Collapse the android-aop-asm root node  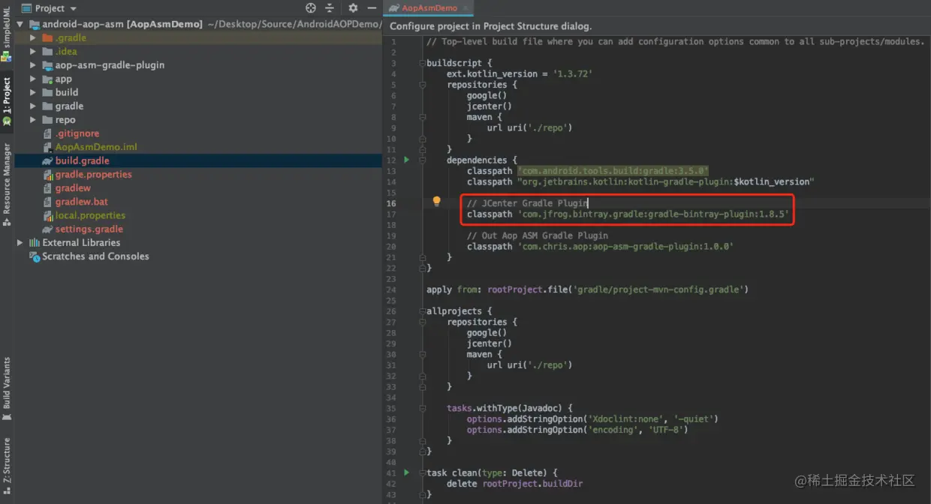pyautogui.click(x=20, y=24)
